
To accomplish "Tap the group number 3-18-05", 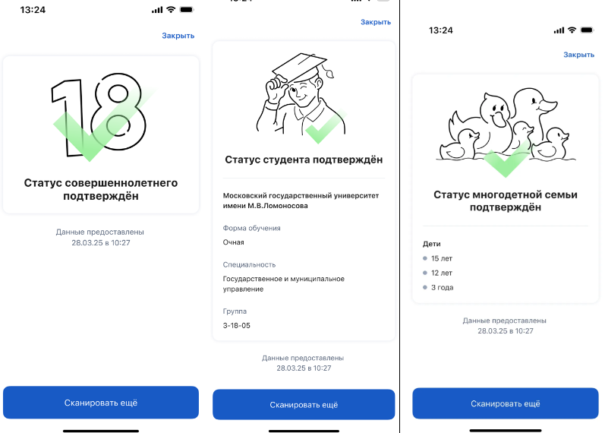I will coord(237,326).
